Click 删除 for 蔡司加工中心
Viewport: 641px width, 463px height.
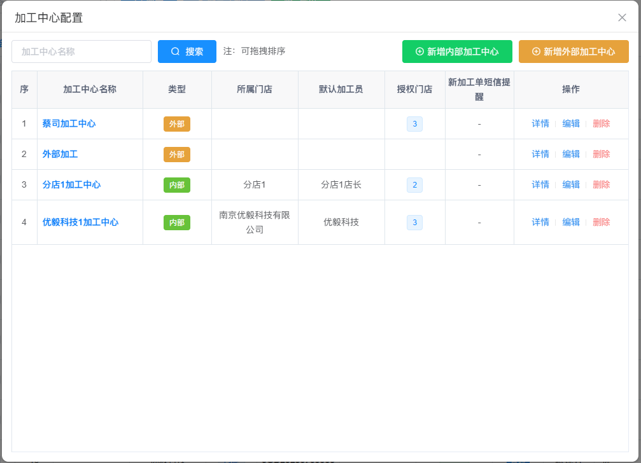[601, 123]
